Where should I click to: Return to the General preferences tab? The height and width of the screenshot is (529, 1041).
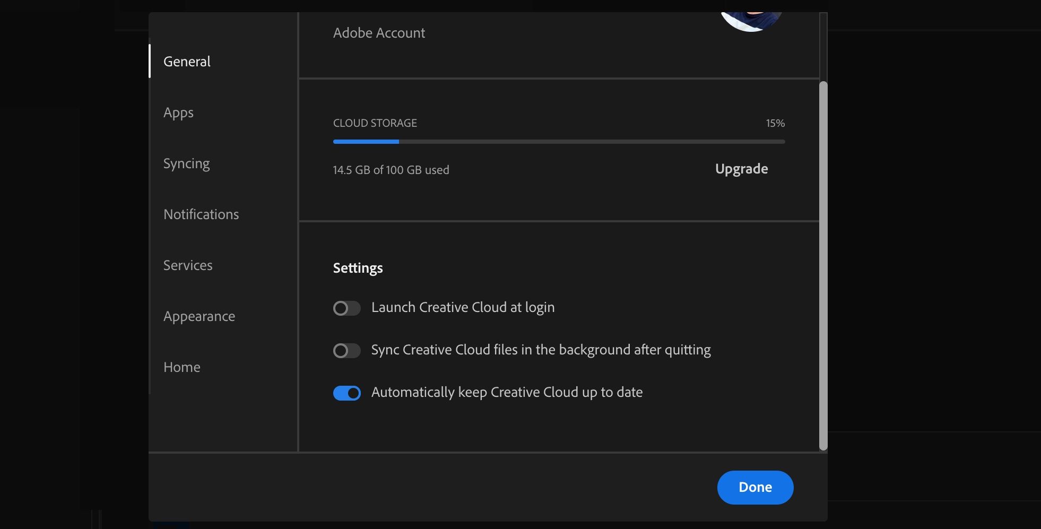[x=187, y=61]
